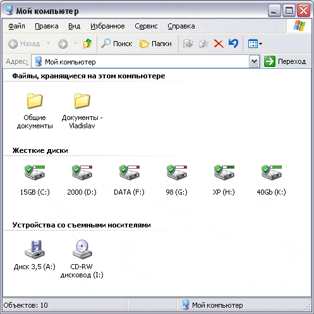Click the red Delete X icon
Image resolution: width=314 pixels, height=314 pixels.
coord(219,44)
